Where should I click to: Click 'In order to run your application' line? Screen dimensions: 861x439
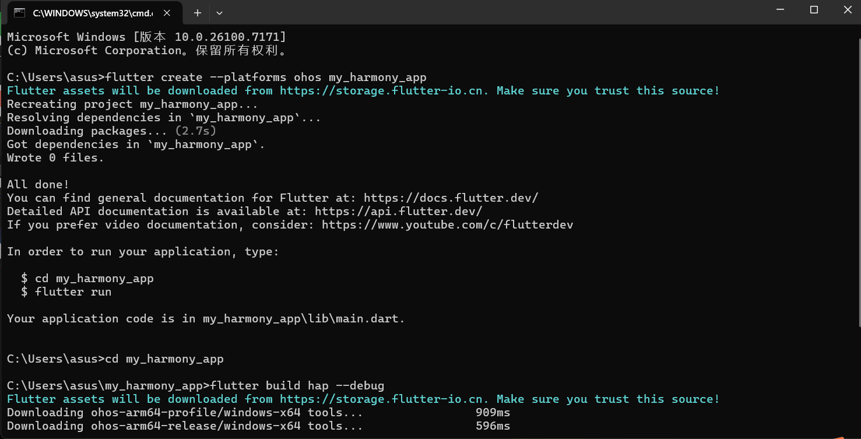pos(143,251)
